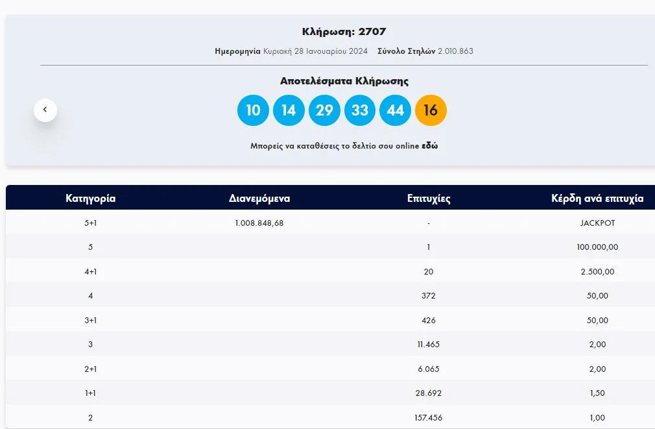Click the JACKPOT cell in the 5+1 row
Image resolution: width=655 pixels, height=429 pixels.
(597, 223)
